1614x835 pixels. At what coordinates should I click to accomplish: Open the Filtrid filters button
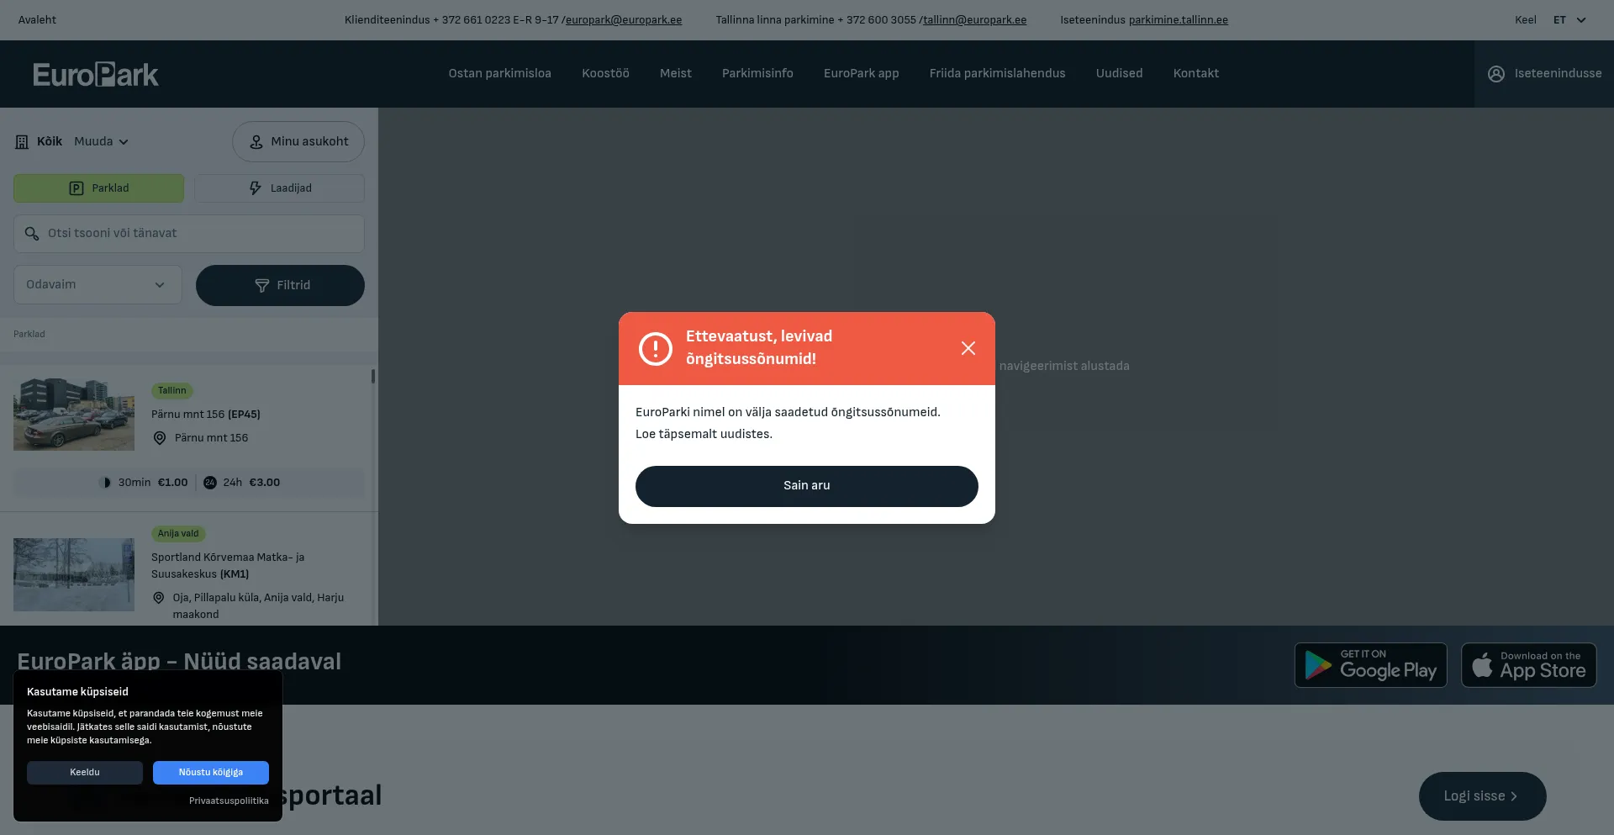tap(280, 286)
